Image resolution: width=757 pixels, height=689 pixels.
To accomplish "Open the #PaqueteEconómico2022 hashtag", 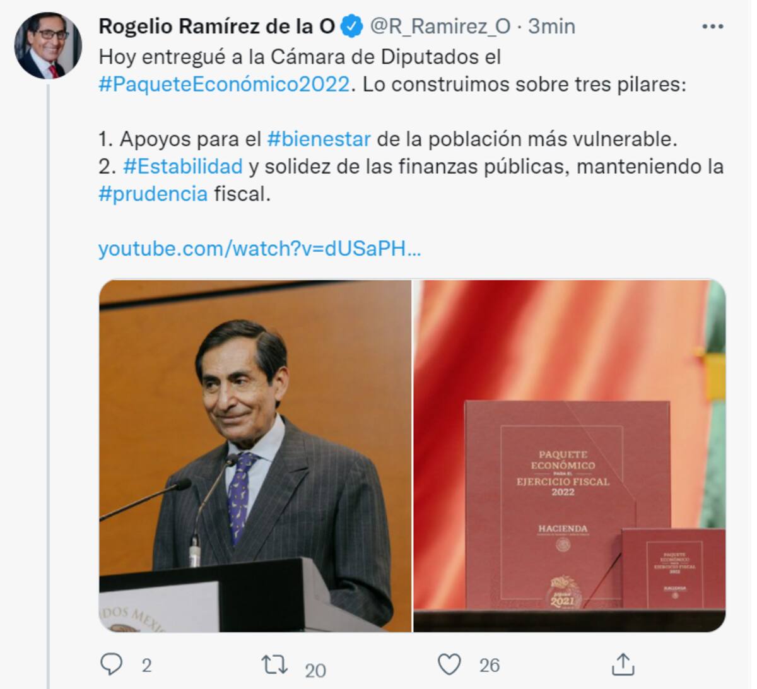I will coord(224,84).
